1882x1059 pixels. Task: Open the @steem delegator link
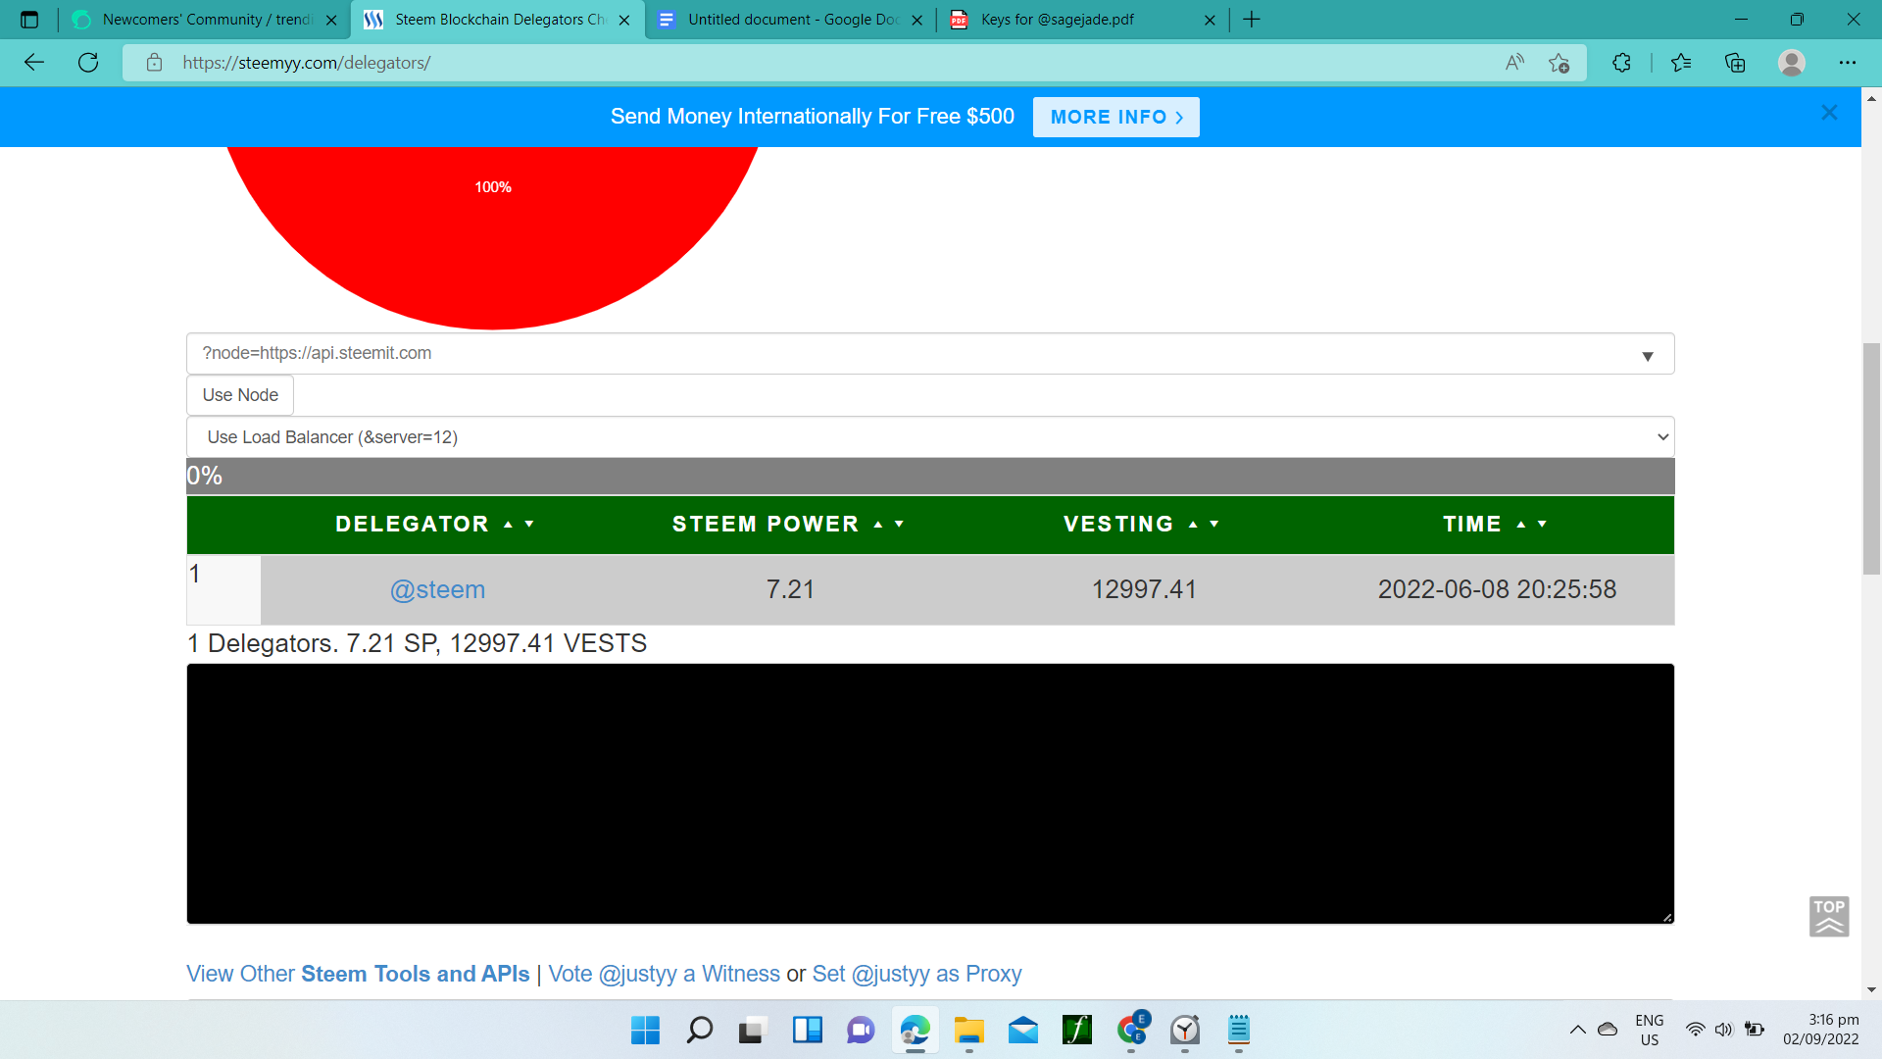[x=437, y=589]
